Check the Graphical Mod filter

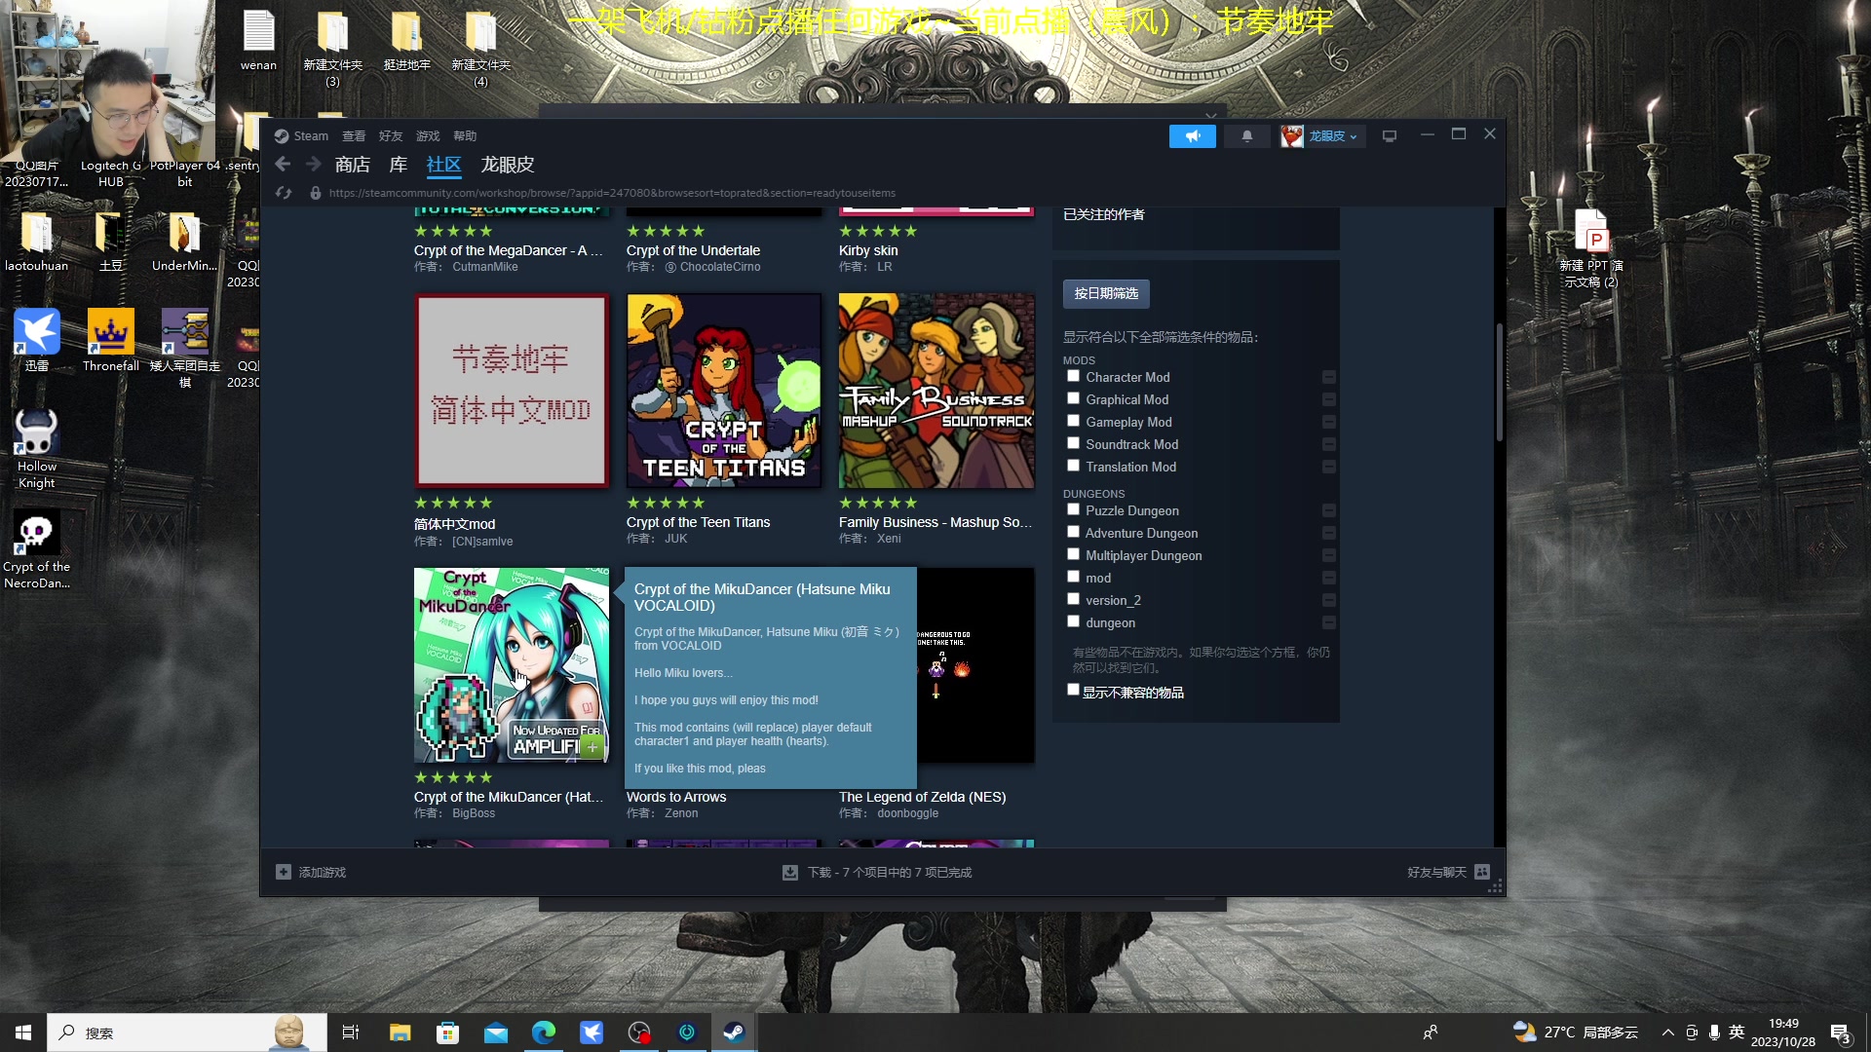(x=1073, y=398)
